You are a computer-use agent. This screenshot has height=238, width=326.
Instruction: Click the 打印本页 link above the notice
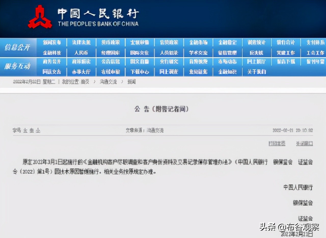pos(277,143)
